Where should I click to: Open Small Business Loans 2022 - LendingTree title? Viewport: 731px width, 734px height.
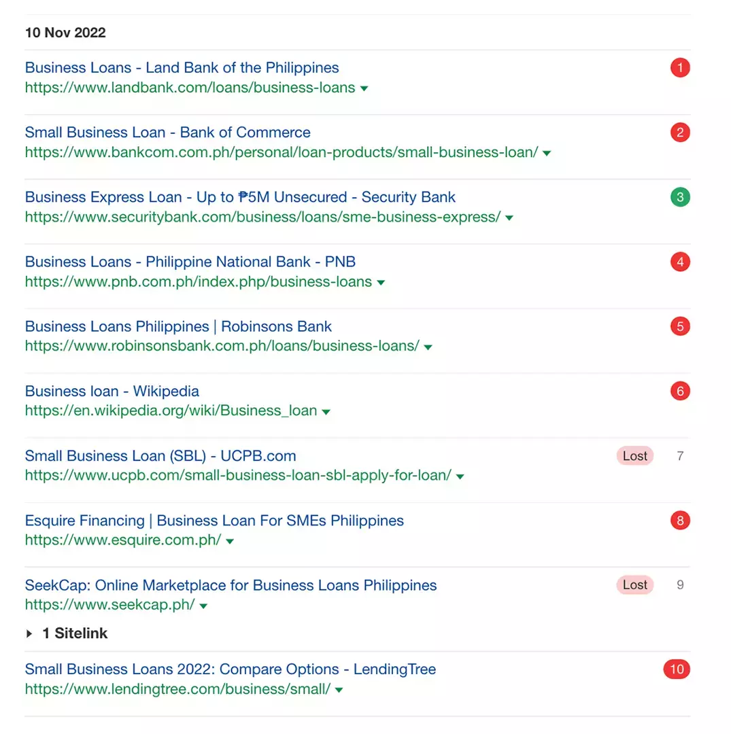pos(231,669)
